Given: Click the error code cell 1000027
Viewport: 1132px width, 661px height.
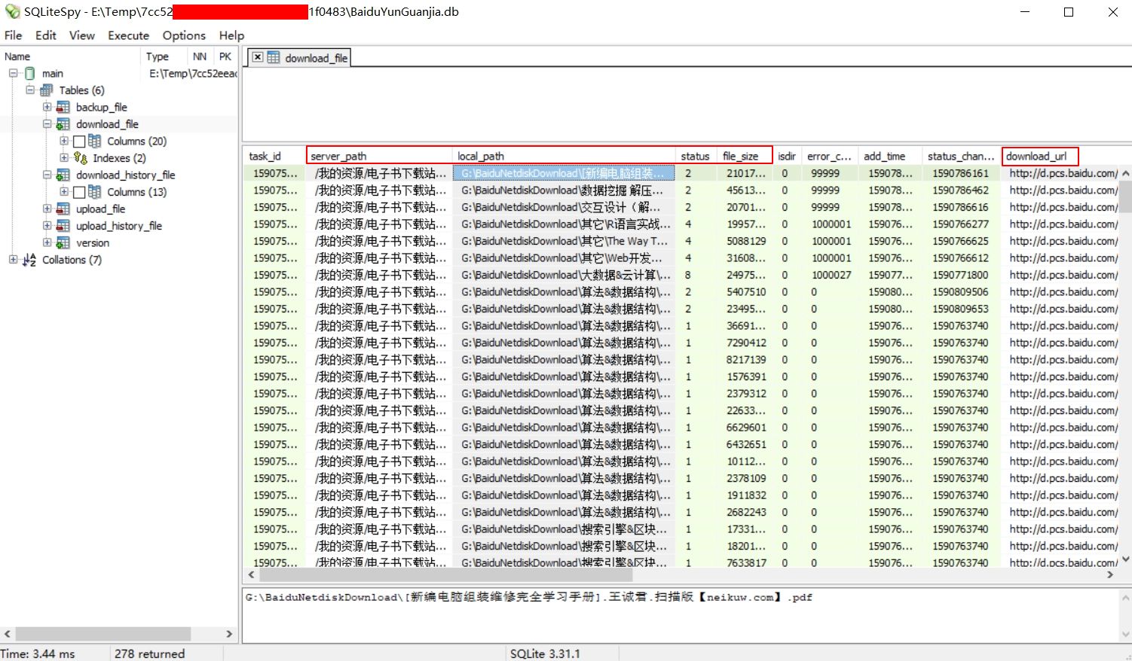Looking at the screenshot, I should [x=831, y=275].
